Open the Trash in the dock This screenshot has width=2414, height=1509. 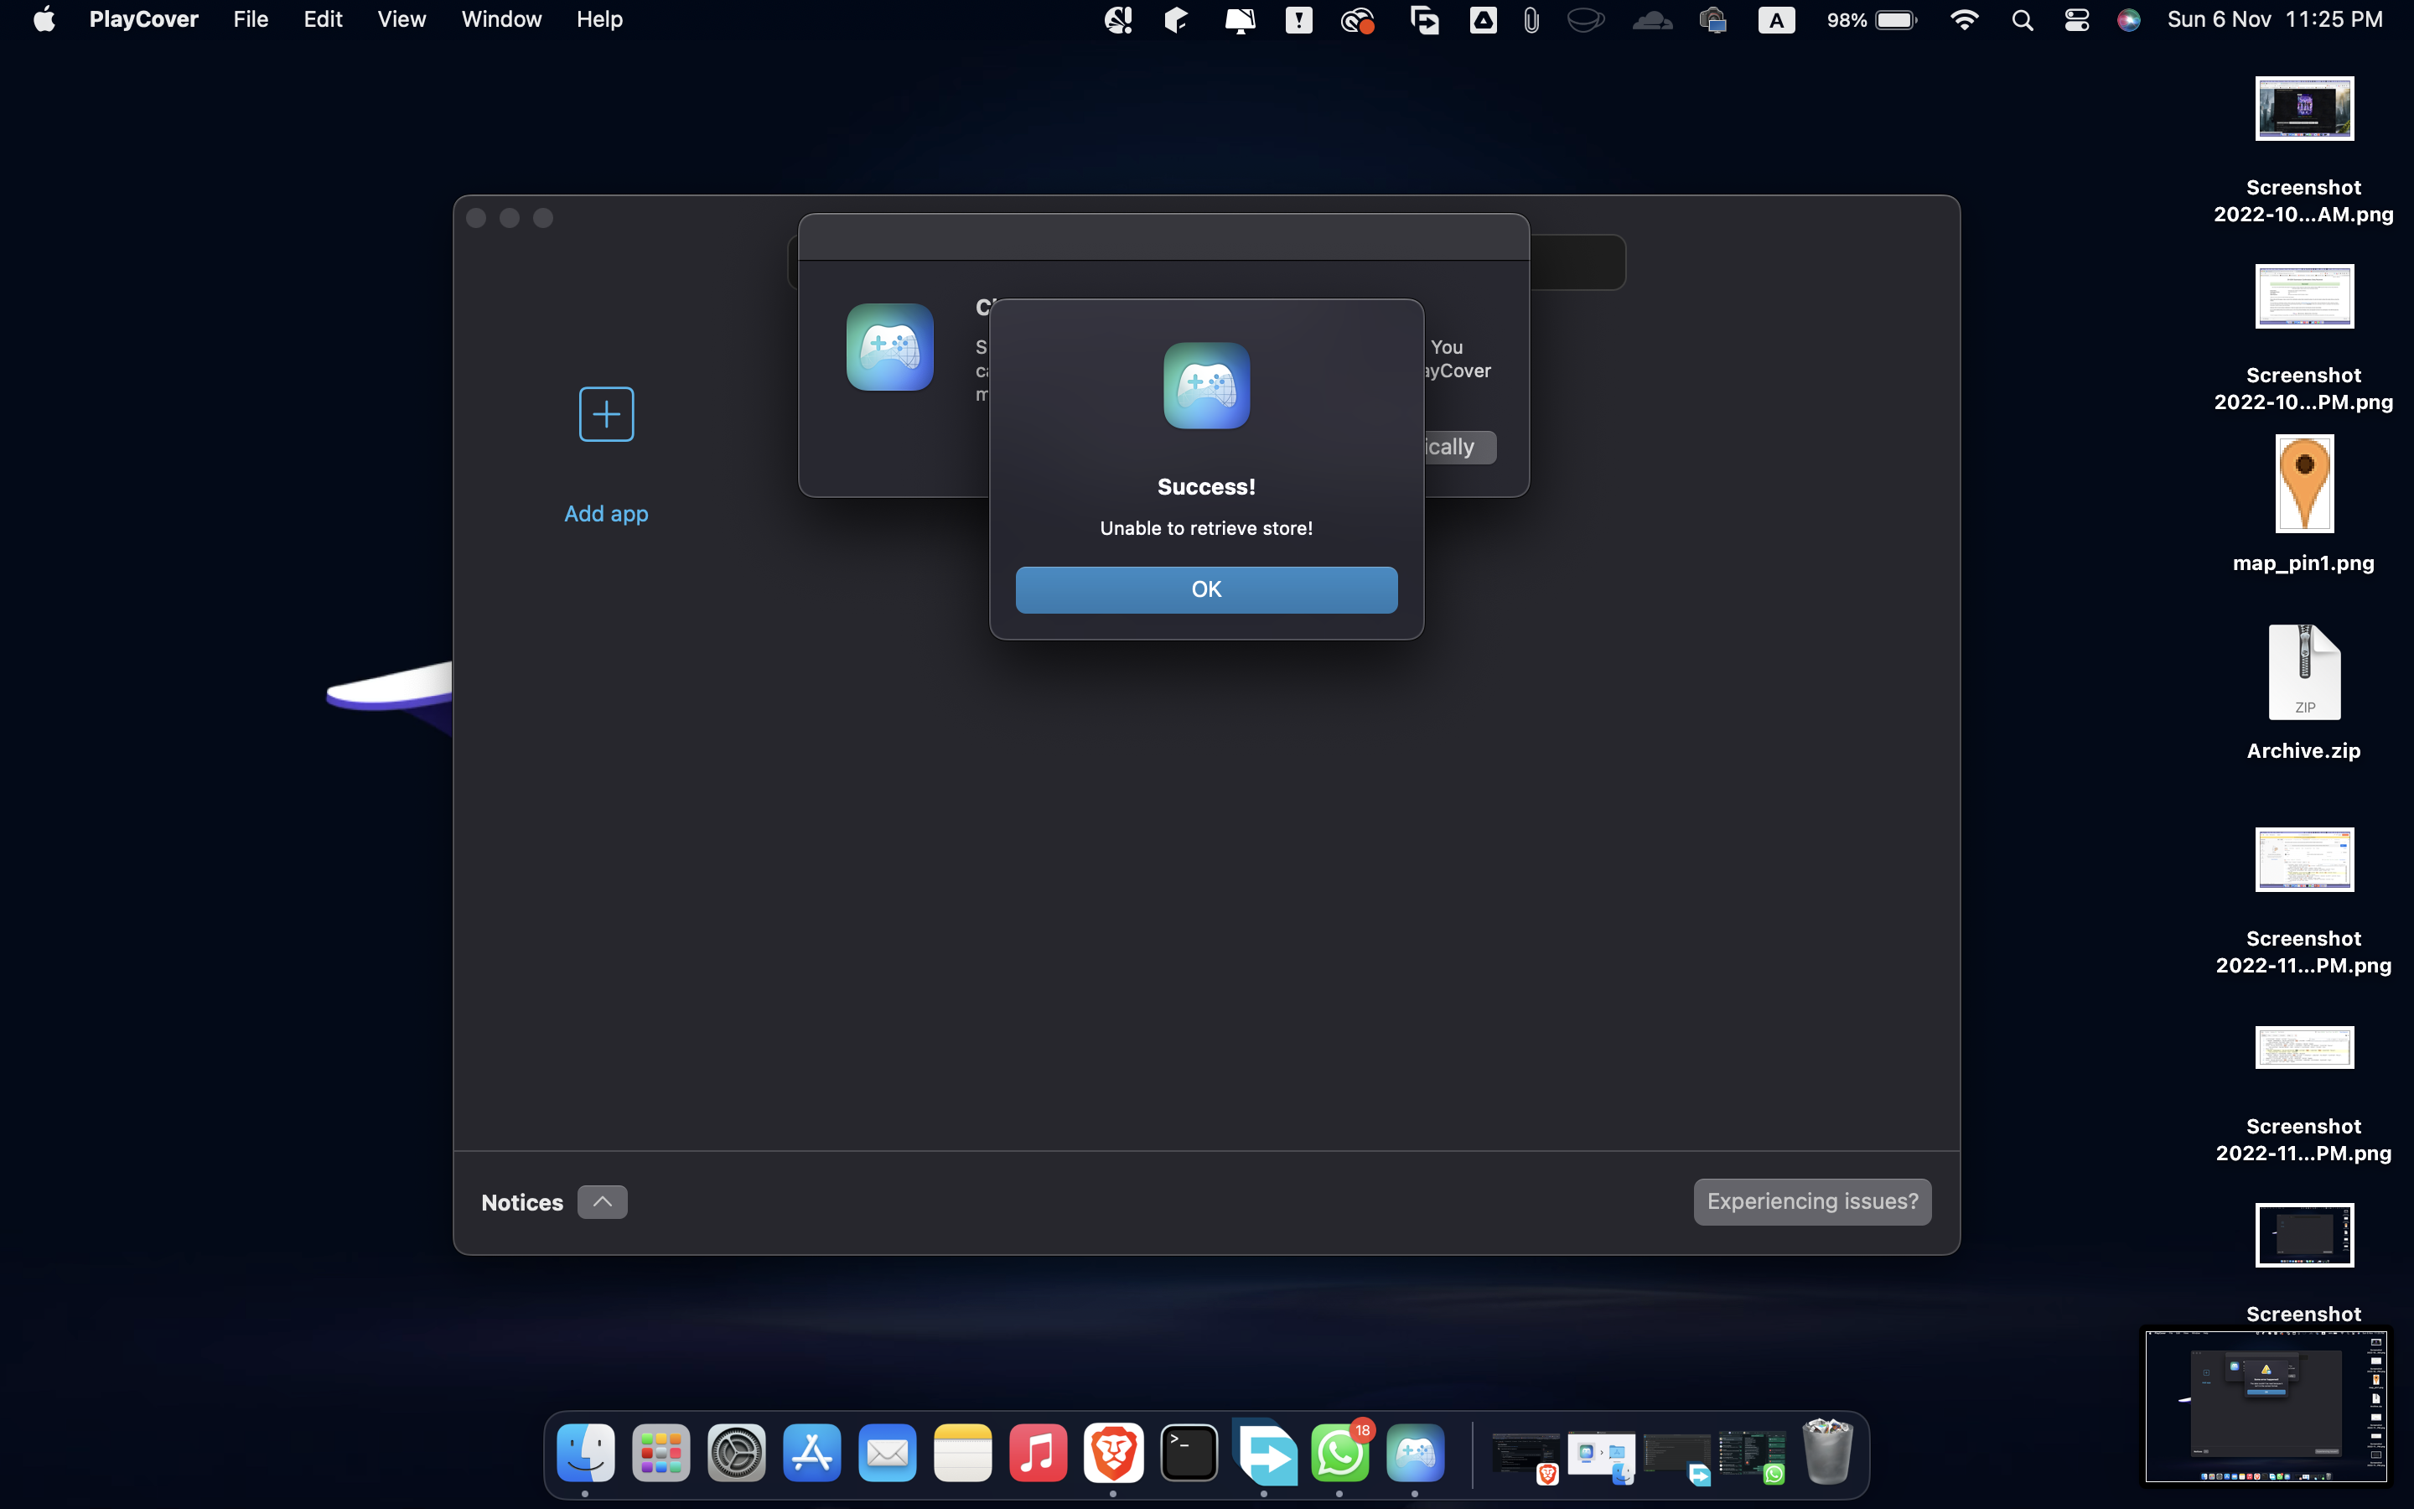(1827, 1453)
